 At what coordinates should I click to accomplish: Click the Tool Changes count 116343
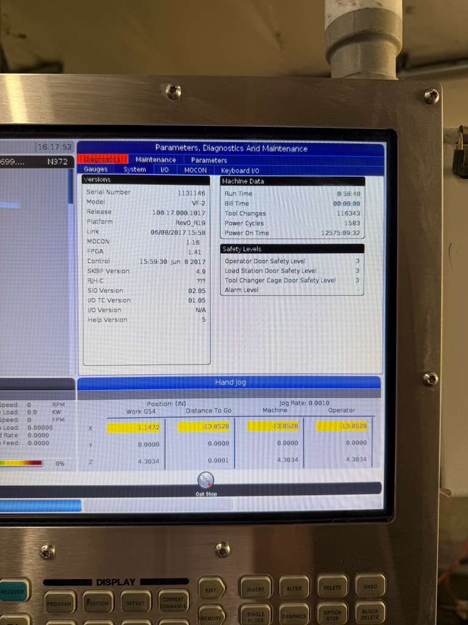(x=348, y=214)
